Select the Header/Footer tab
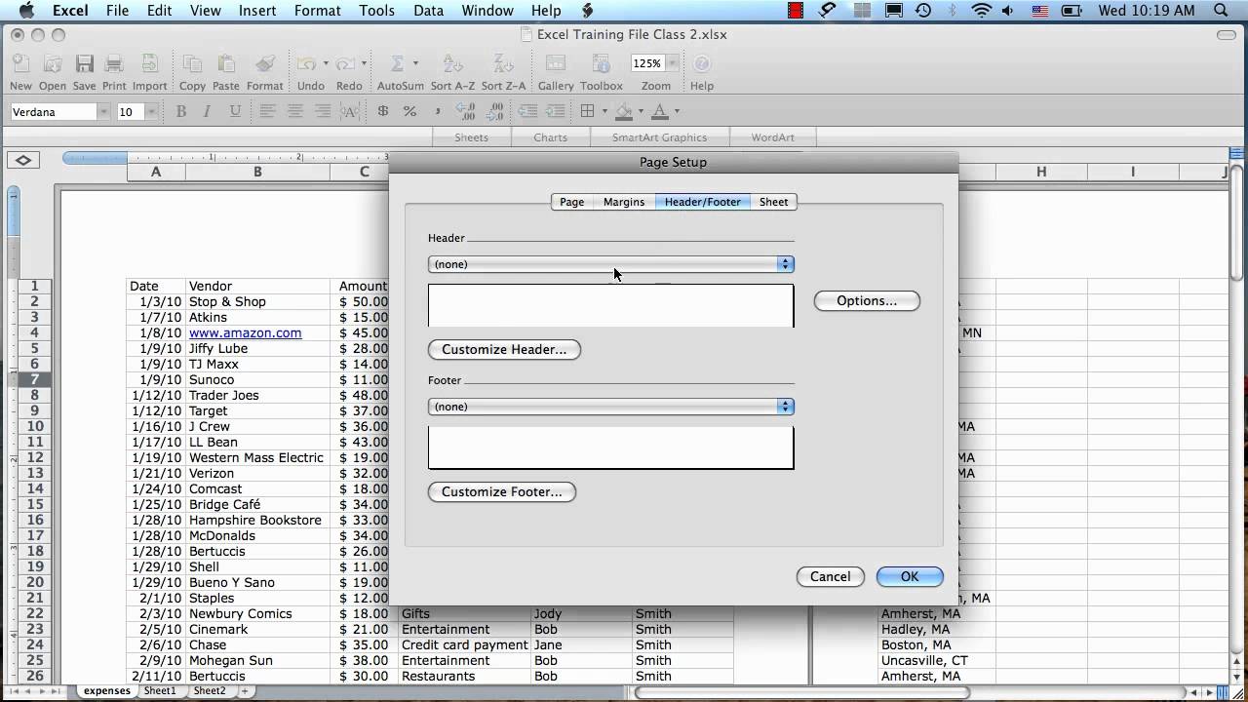This screenshot has height=702, width=1248. 703,202
